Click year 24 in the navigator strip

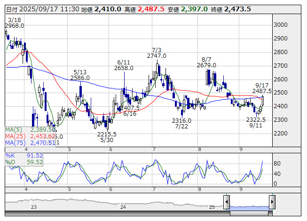click(x=123, y=207)
